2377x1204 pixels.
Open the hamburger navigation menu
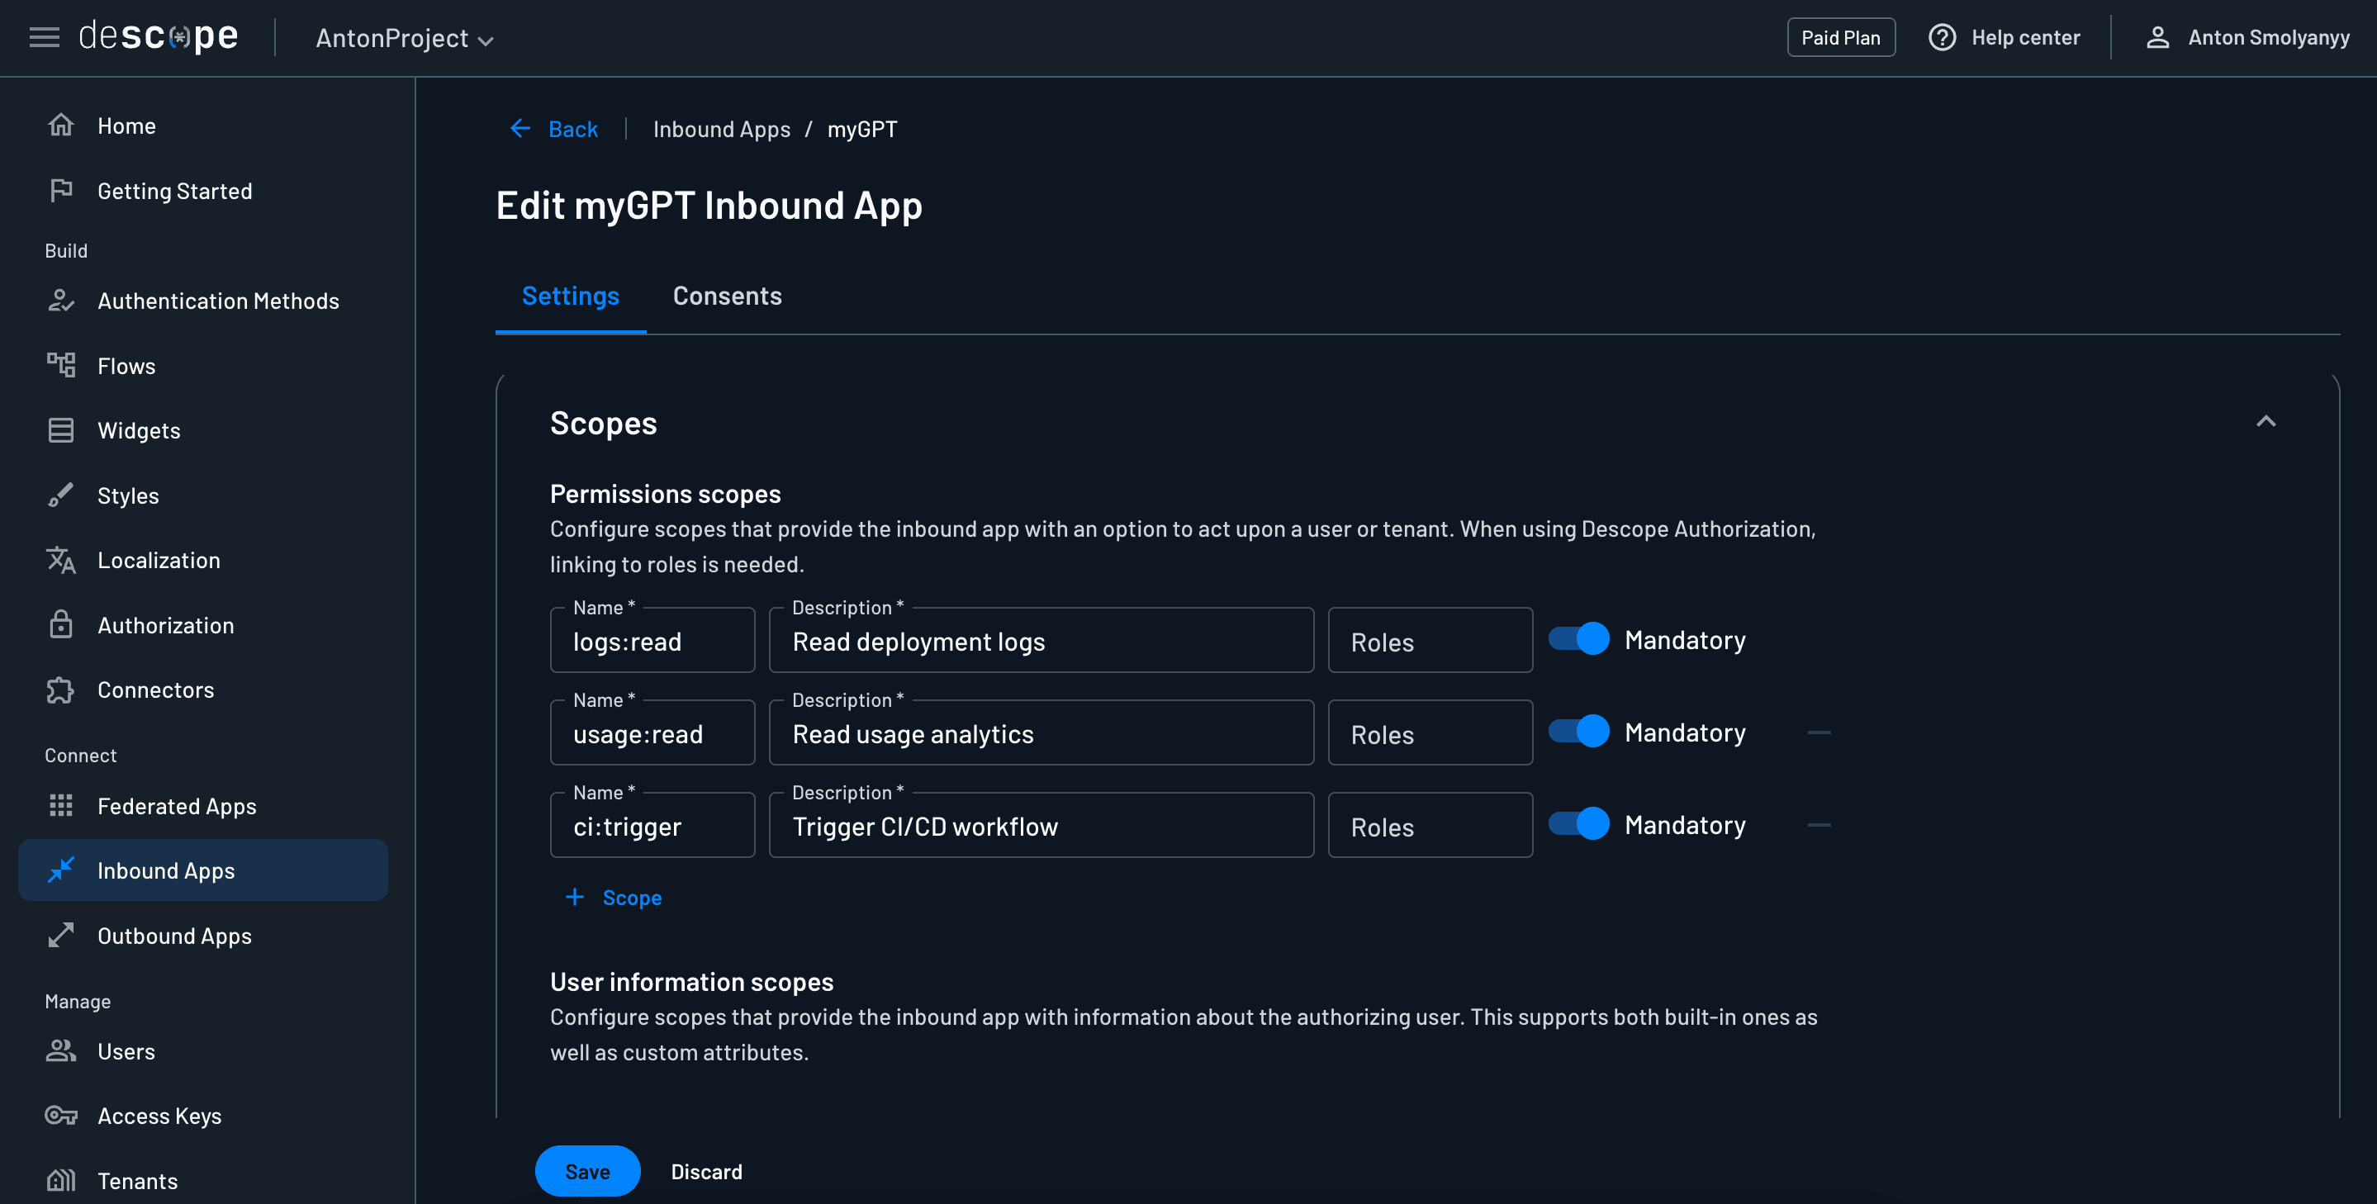coord(45,37)
